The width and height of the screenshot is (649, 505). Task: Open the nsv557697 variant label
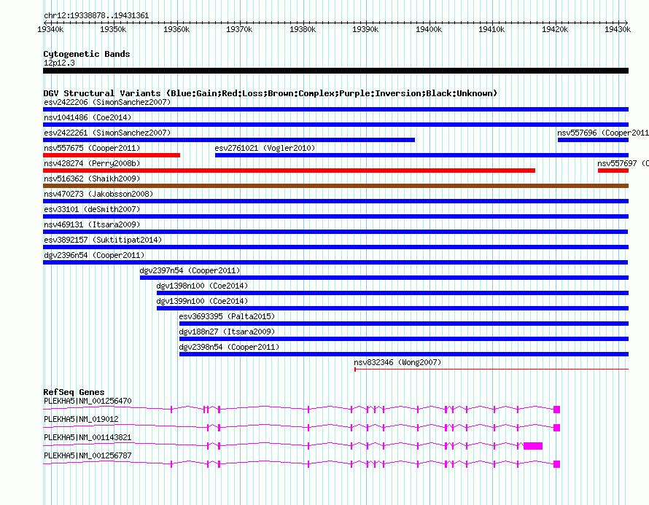623,163
